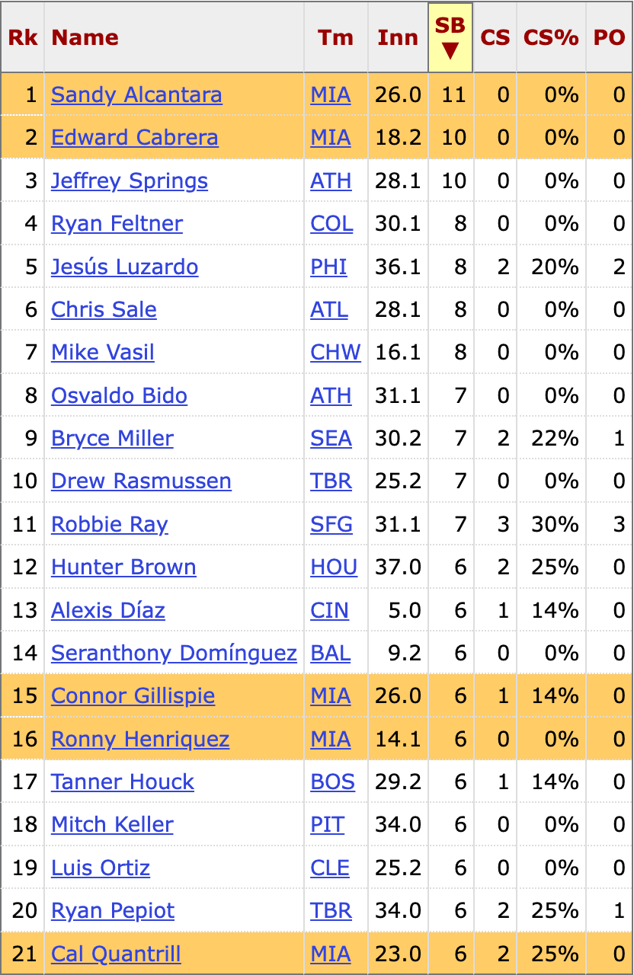Open Sandy Alcantara player link

click(136, 95)
